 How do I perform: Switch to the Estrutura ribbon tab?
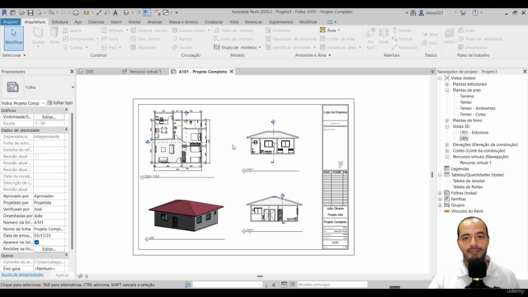click(59, 22)
